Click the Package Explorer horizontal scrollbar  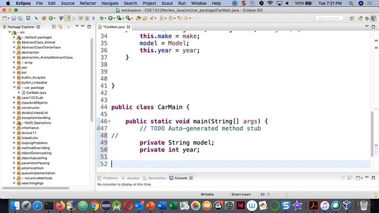click(x=36, y=188)
